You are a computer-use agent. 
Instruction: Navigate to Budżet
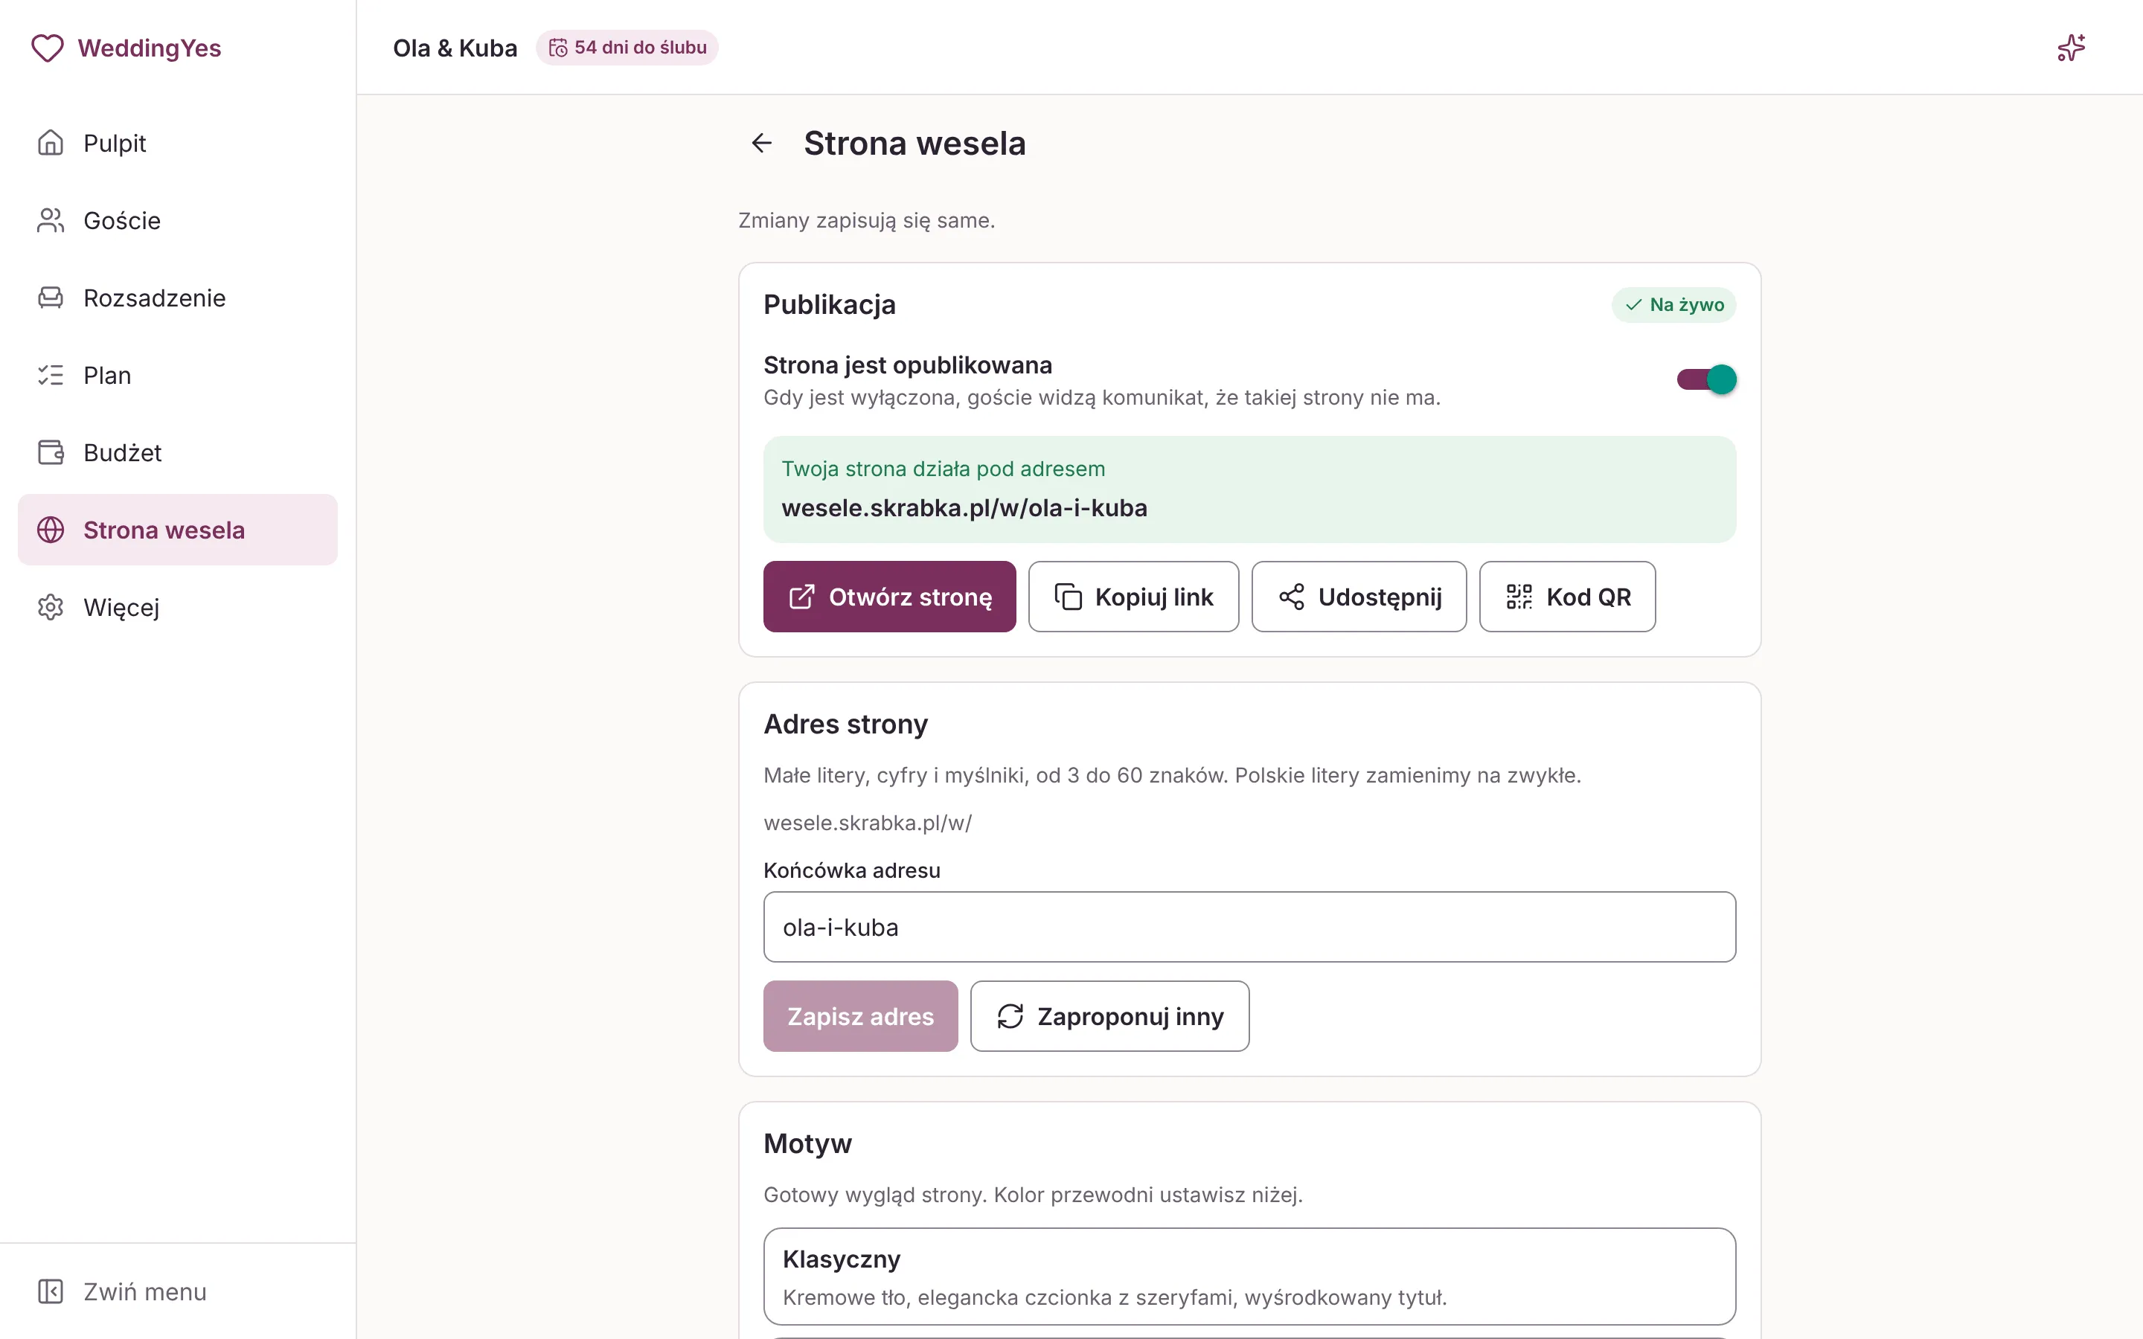(177, 452)
